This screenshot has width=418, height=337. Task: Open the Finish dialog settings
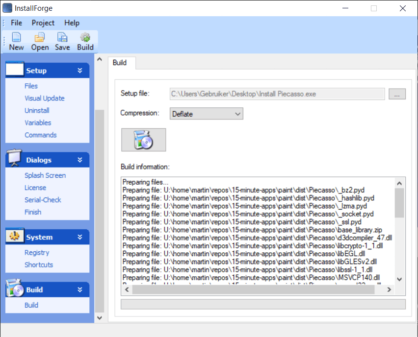coord(33,212)
